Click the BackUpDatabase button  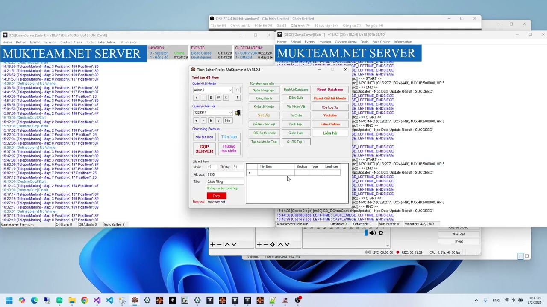click(x=296, y=90)
